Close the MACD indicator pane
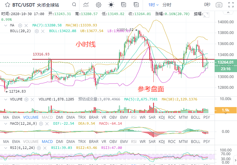This screenshot has width=237, height=165. tap(47, 124)
